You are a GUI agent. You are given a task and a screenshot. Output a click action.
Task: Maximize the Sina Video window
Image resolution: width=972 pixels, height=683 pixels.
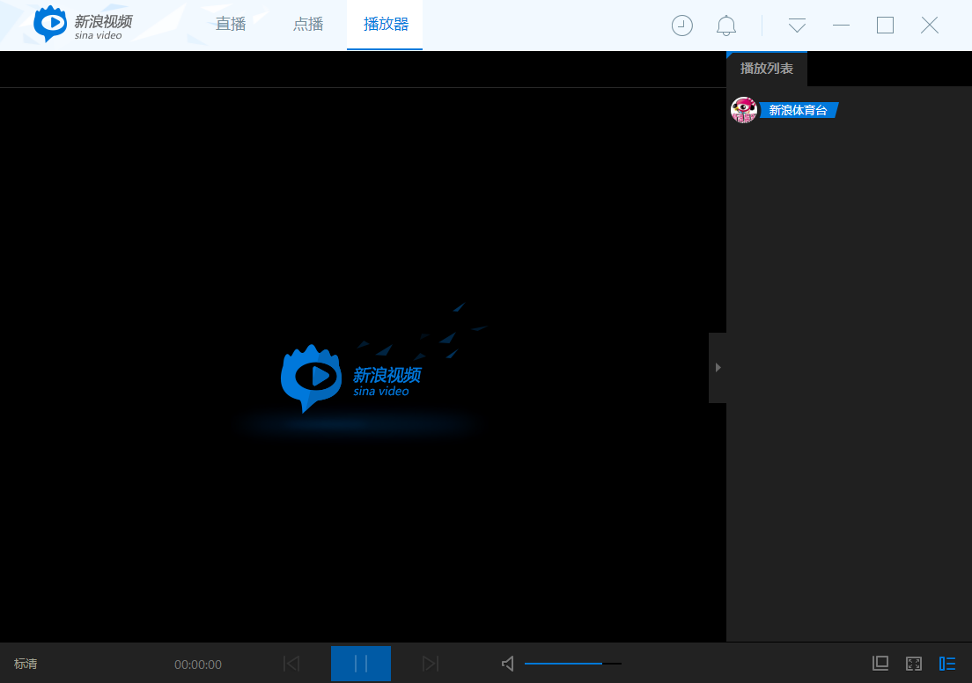885,26
